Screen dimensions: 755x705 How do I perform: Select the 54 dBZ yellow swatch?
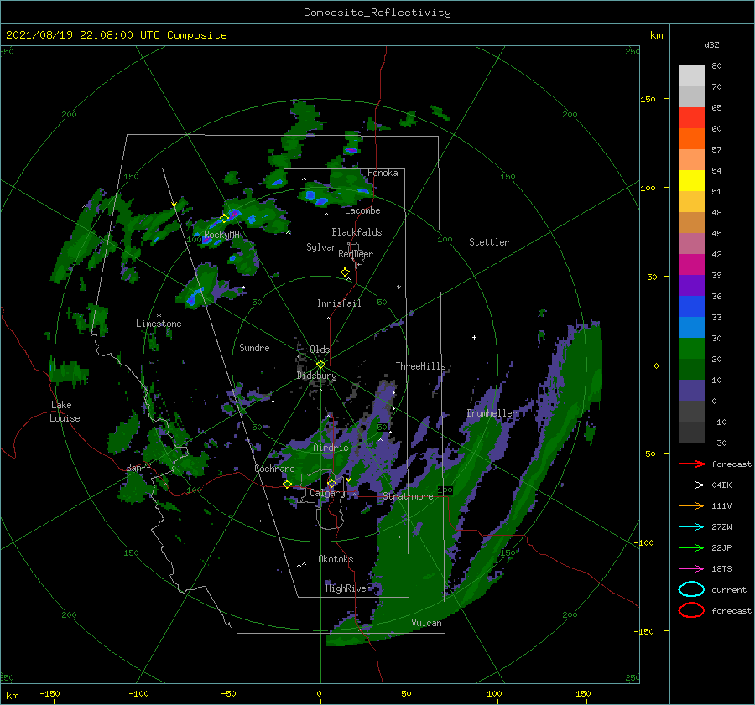(691, 181)
